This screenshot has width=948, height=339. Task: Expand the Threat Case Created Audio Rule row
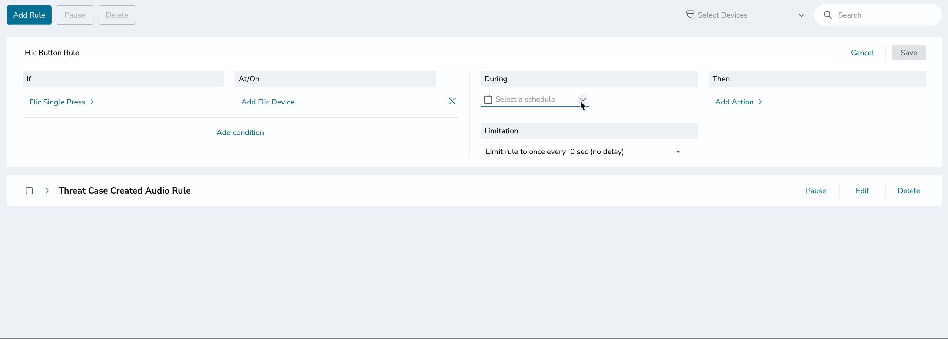pos(47,191)
